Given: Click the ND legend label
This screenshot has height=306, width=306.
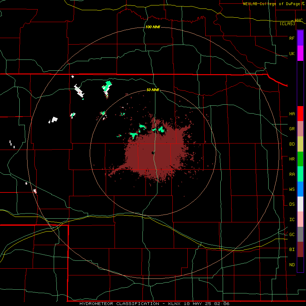Looking at the screenshot, I should coord(292,265).
